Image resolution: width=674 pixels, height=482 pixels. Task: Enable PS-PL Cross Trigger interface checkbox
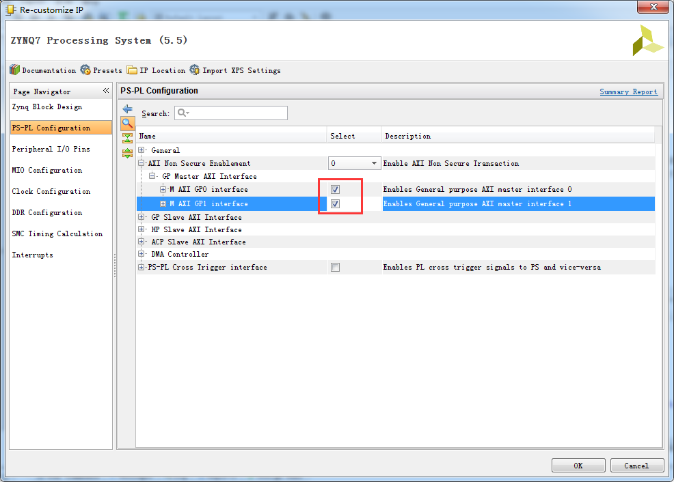(335, 268)
